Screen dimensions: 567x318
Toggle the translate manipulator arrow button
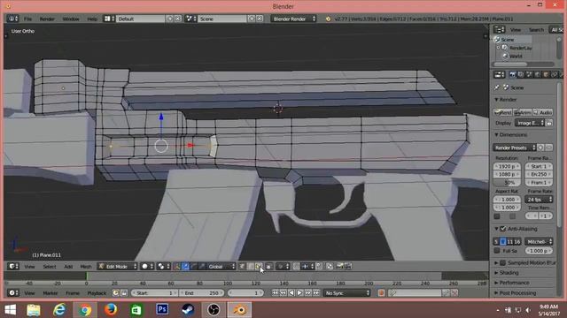click(x=185, y=267)
